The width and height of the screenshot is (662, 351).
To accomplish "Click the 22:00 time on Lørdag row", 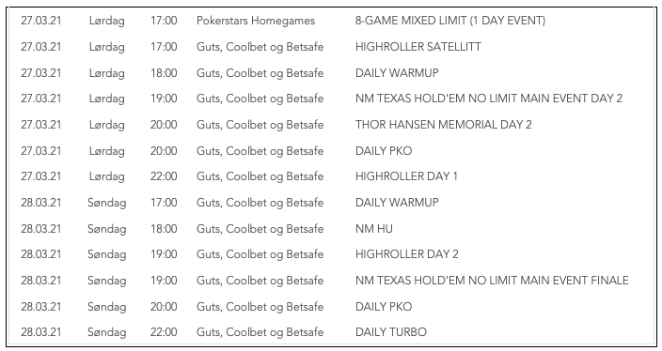I will [x=164, y=176].
